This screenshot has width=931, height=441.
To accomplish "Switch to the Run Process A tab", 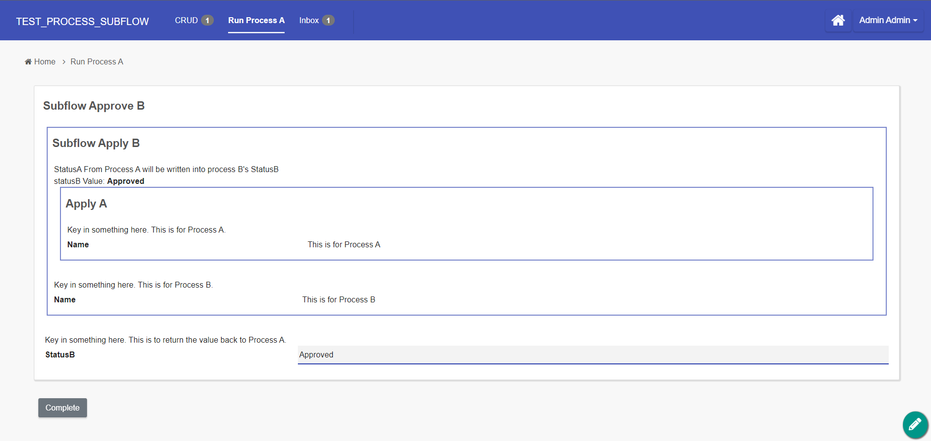I will (256, 20).
